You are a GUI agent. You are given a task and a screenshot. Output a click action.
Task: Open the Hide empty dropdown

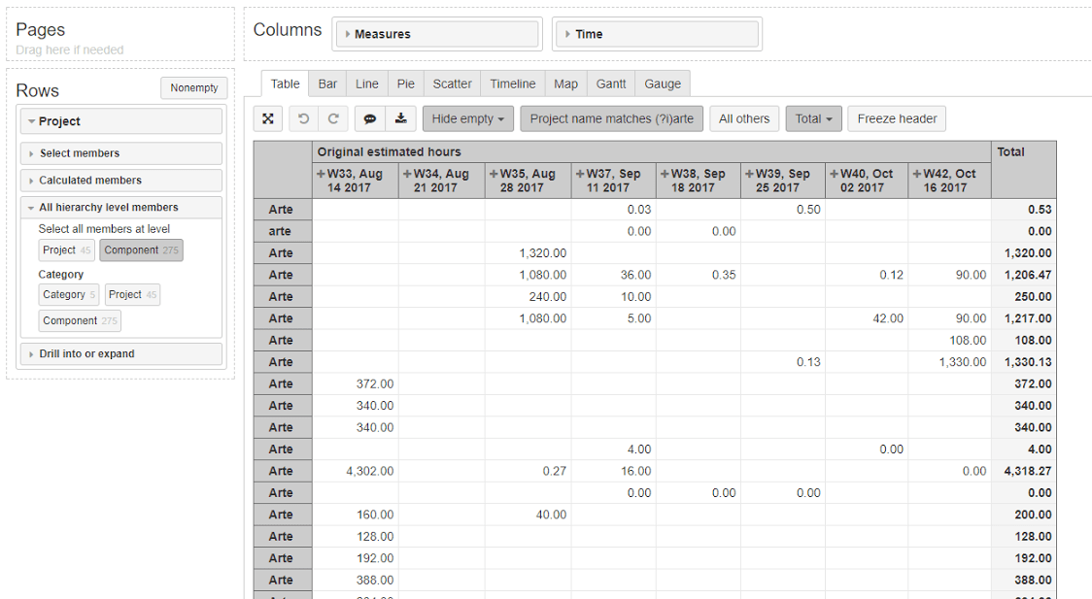pos(467,118)
